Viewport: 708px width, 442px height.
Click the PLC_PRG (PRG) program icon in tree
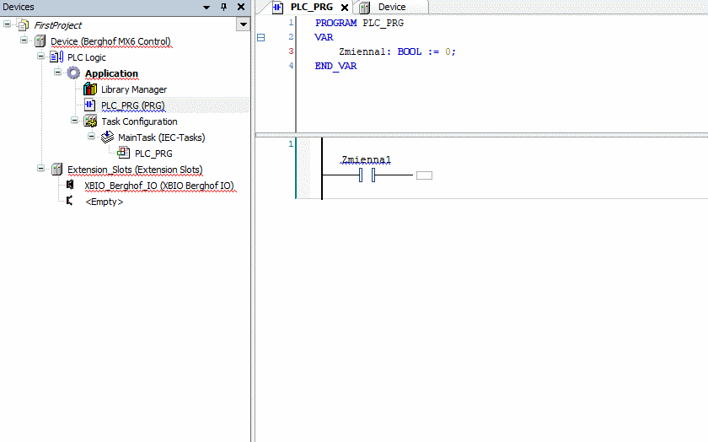click(x=90, y=105)
